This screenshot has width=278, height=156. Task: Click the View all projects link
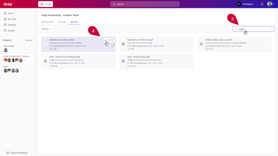tap(29, 40)
